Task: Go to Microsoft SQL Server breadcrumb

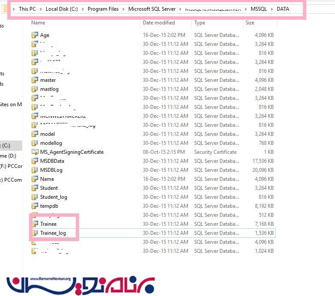Action: click(152, 9)
